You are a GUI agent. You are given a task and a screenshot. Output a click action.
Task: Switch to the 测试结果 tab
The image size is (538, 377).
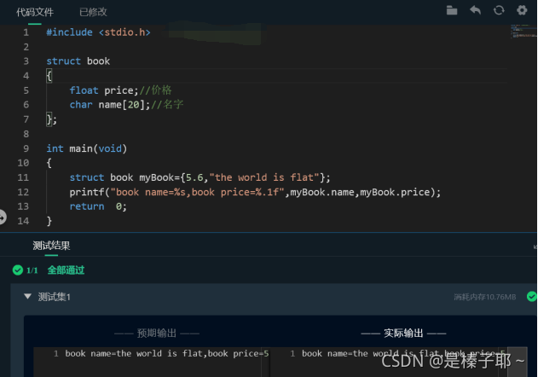click(x=51, y=246)
